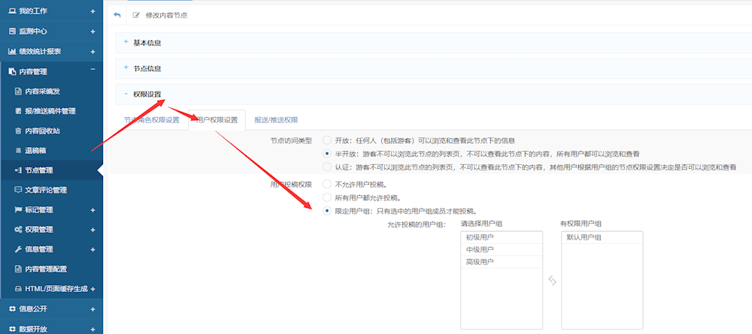Click the drive icon beside HTML/页面缓存生成
Screen dimensions: 752x334
coord(18,289)
